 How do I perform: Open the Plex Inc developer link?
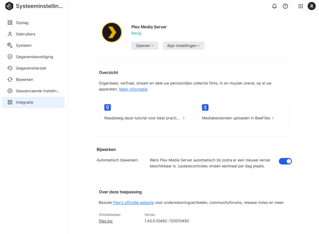(x=106, y=221)
